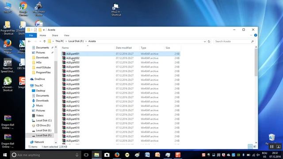
Task: Select OneDrive in navigation pane
Action: (x=39, y=79)
